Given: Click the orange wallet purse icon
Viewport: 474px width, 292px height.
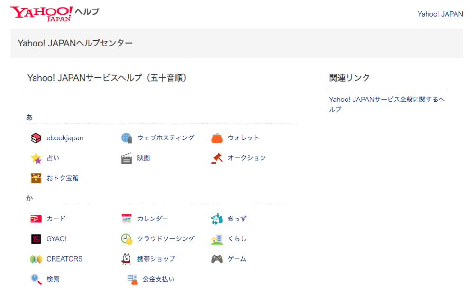Looking at the screenshot, I should (217, 138).
